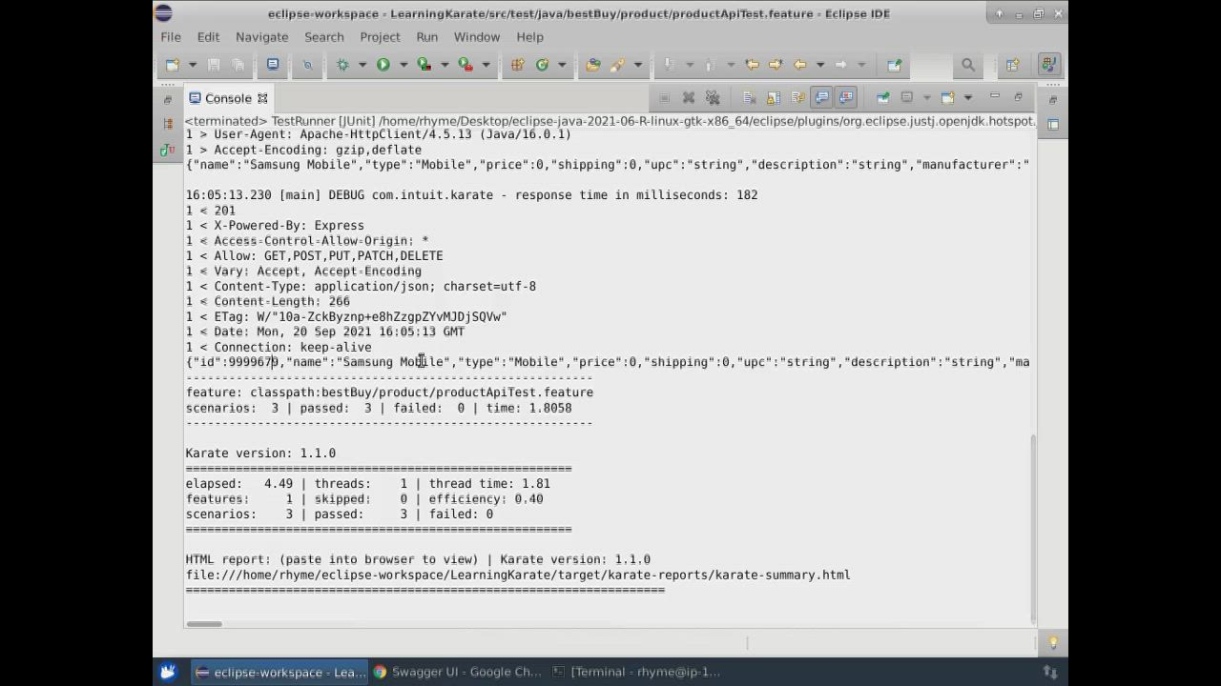Select the Java perspective button
Viewport: 1221px width, 686px height.
(x=1048, y=65)
